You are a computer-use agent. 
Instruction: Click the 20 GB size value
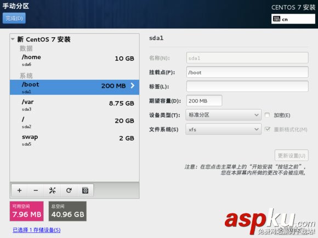[124, 121]
